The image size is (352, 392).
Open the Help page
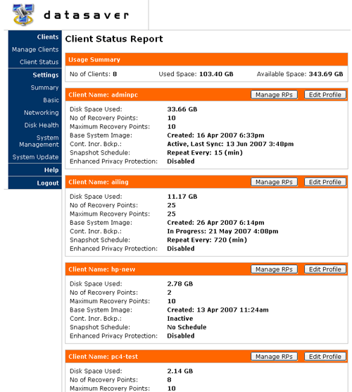(x=51, y=170)
